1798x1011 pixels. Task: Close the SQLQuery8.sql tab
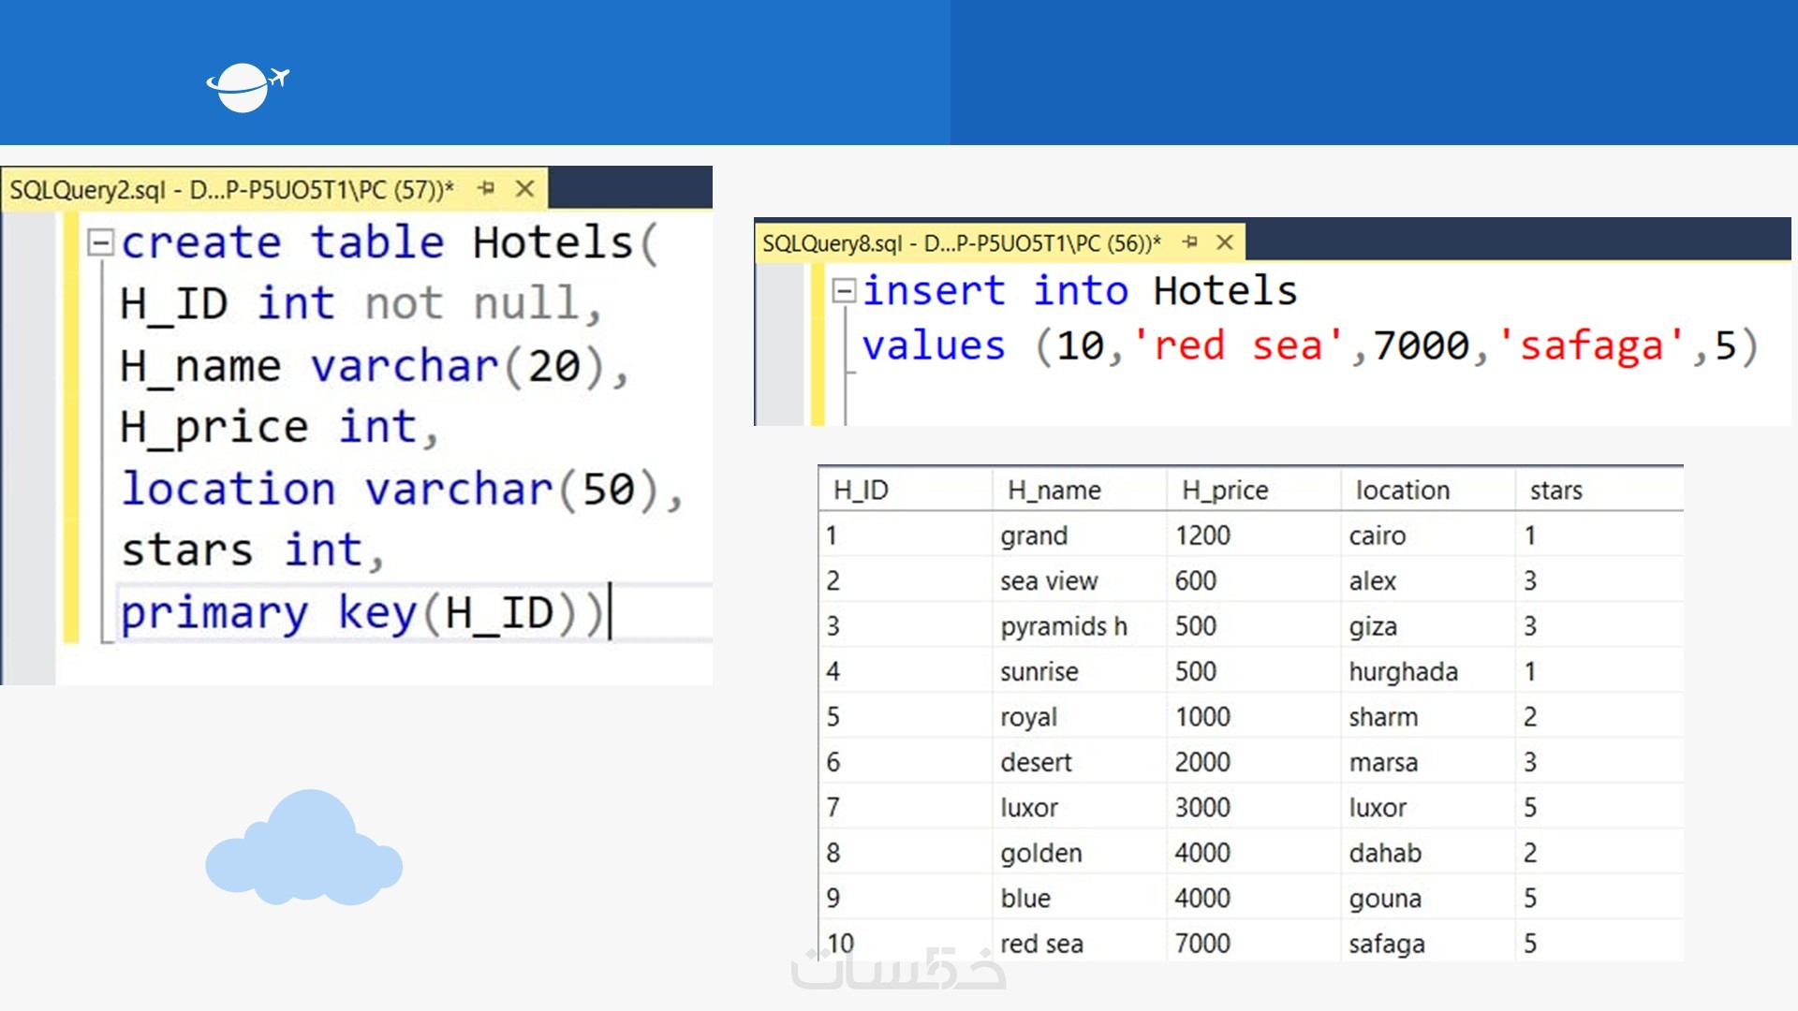coord(1225,242)
